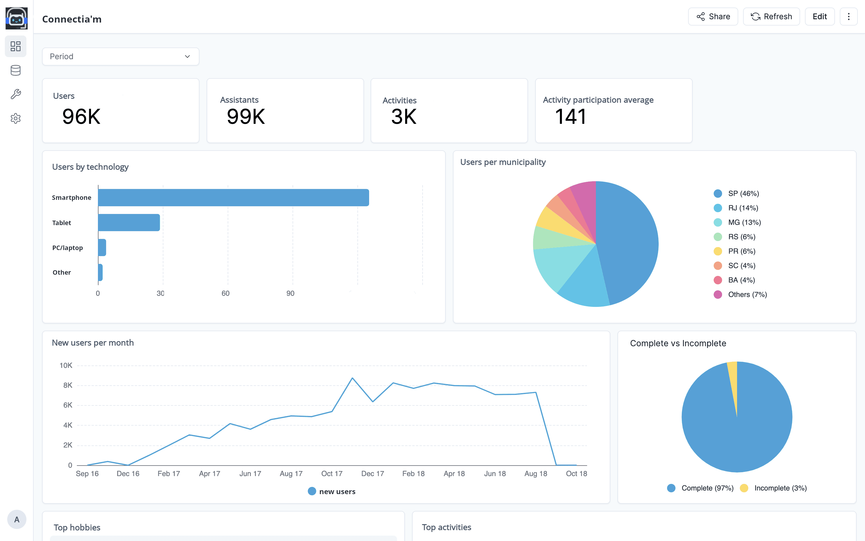Toggle the PR (6%) legend entry
Screen dimensions: 865x541
(735, 251)
